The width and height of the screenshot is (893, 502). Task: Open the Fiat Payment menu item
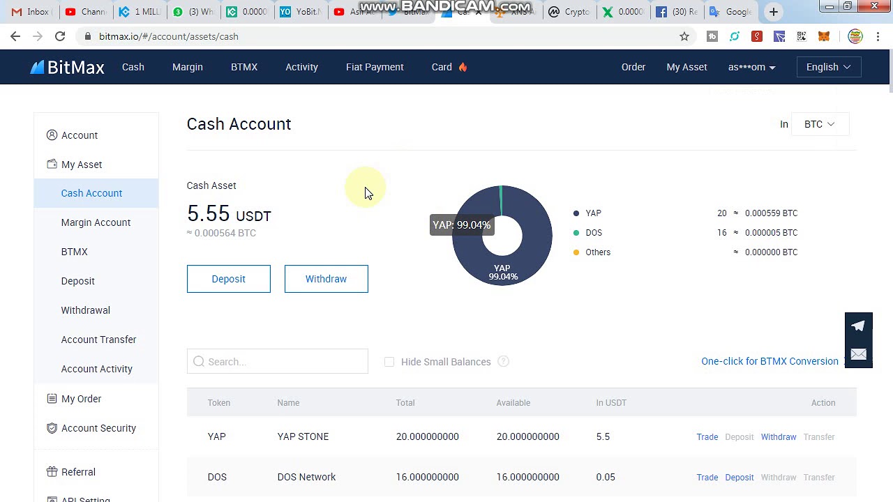pyautogui.click(x=375, y=67)
